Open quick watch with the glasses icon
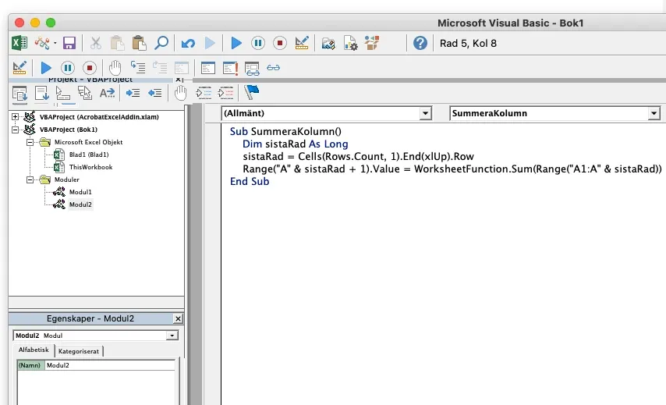Screen dimensions: 666x405 [273, 68]
